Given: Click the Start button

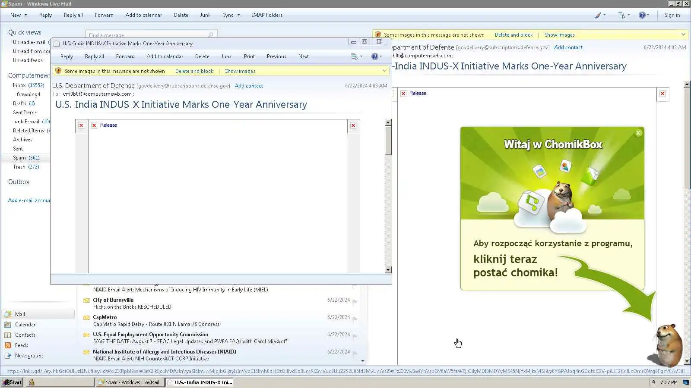Looking at the screenshot, I should 12,382.
